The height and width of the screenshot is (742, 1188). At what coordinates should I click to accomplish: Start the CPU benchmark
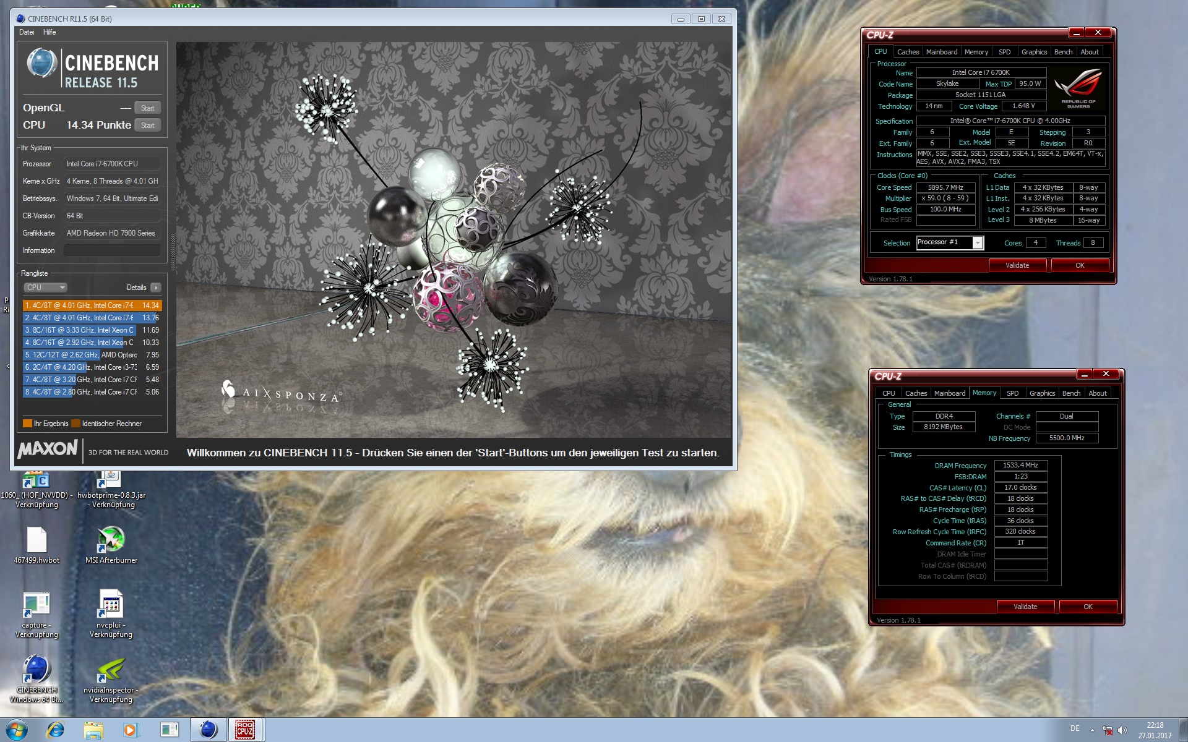[x=147, y=125]
